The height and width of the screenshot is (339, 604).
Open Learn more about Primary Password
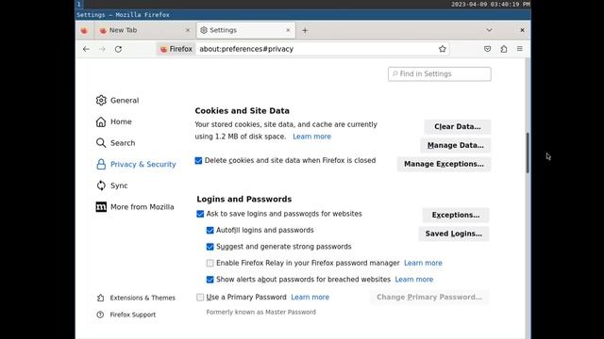click(310, 298)
